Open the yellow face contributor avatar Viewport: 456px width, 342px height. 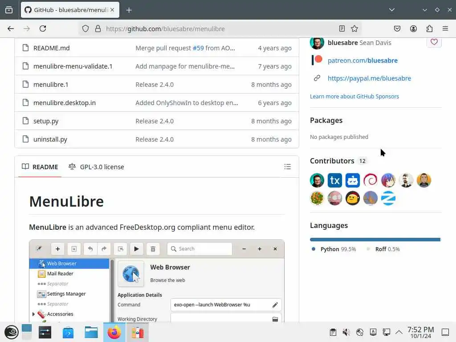[353, 198]
